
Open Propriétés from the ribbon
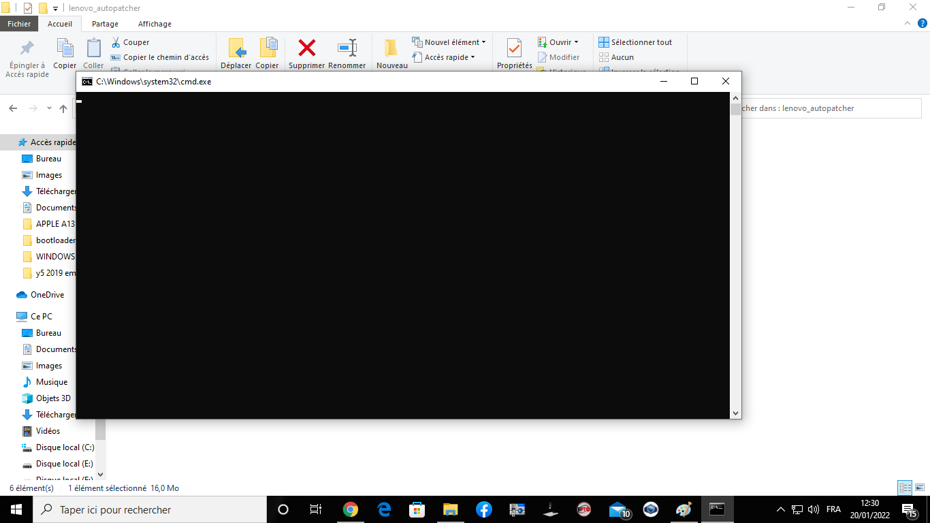point(514,48)
